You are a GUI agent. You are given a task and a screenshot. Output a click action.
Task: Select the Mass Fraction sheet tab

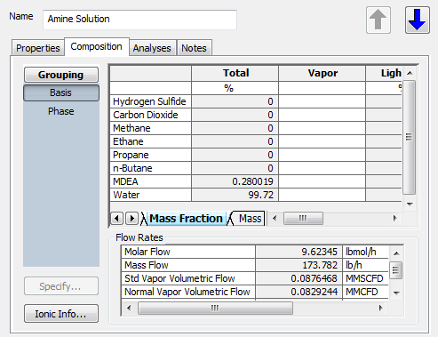(186, 219)
